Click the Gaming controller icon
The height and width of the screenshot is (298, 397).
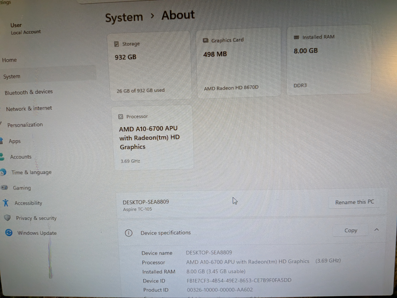(4, 188)
